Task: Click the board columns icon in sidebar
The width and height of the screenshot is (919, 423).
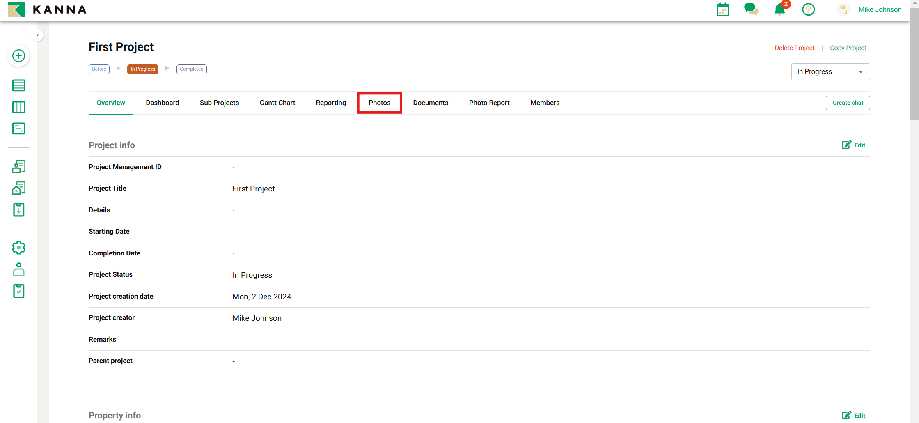Action: pos(18,107)
